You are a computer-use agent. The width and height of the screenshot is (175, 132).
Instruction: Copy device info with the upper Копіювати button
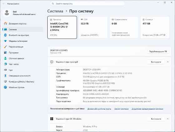(156, 62)
